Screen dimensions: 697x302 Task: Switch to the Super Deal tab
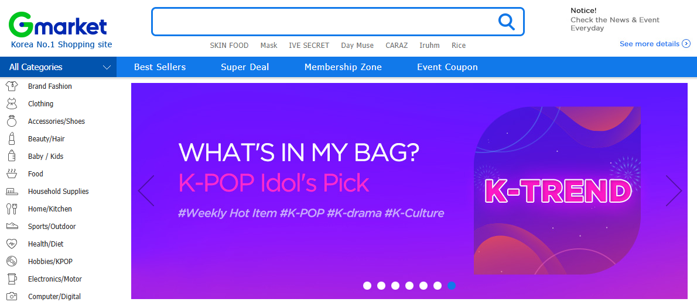(x=245, y=67)
